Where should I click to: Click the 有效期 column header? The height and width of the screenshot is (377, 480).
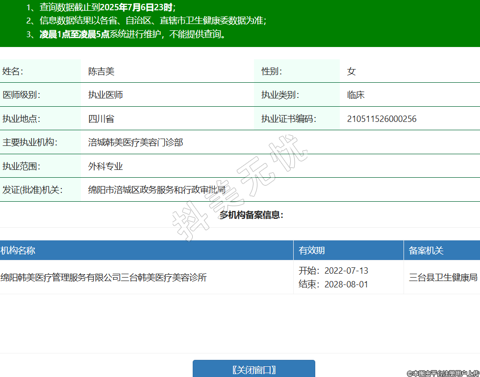(312, 251)
